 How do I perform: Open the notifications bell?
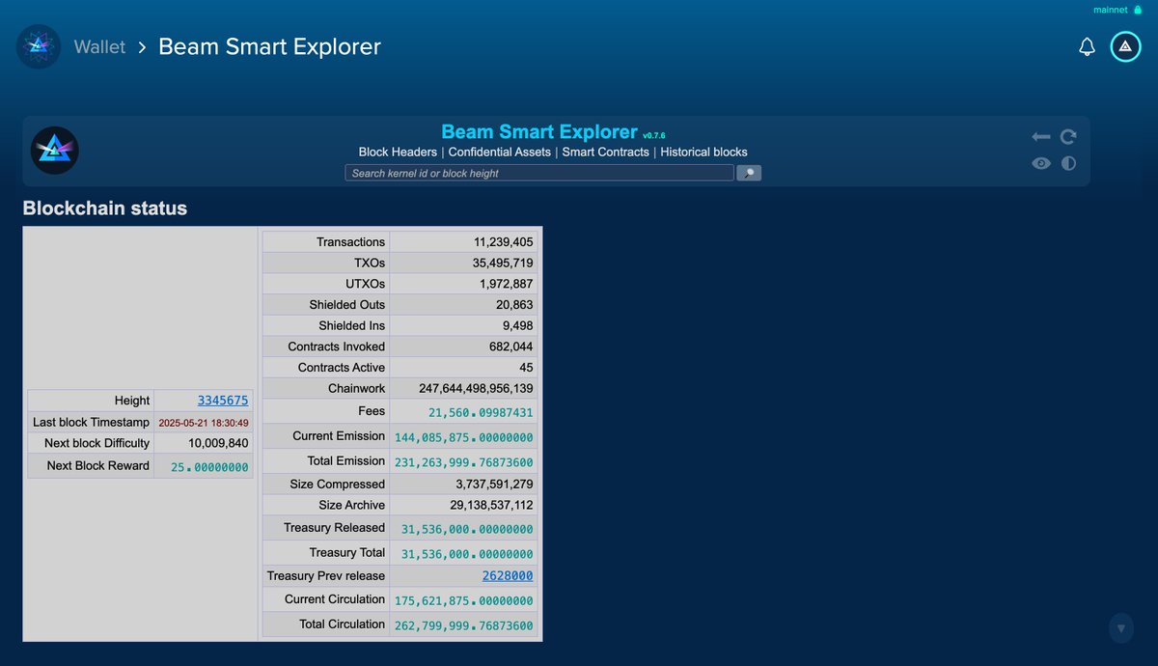1087,46
